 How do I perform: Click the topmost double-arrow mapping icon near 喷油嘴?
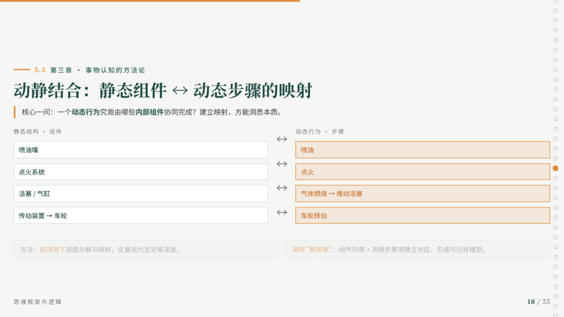tap(281, 139)
